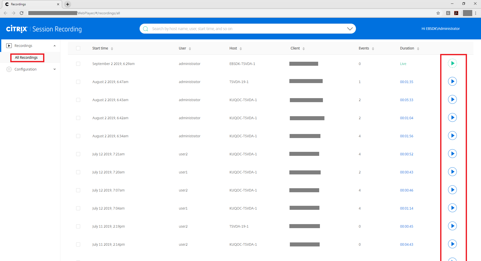481x261 pixels.
Task: Play the August 2 2019 6:34am recording
Action: point(452,136)
